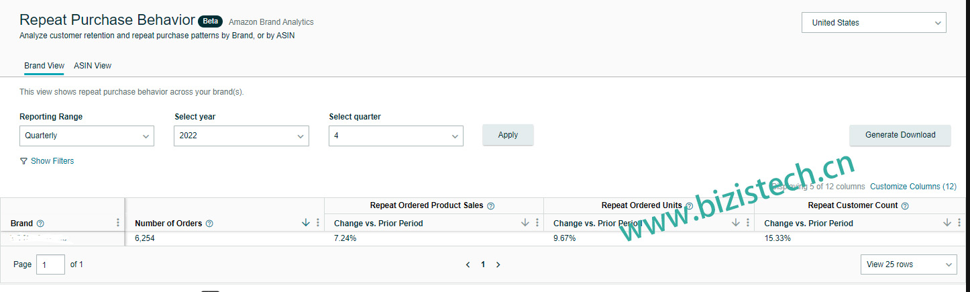Viewport: 970px width, 292px height.
Task: Switch to the Brand View tab
Action: [44, 66]
